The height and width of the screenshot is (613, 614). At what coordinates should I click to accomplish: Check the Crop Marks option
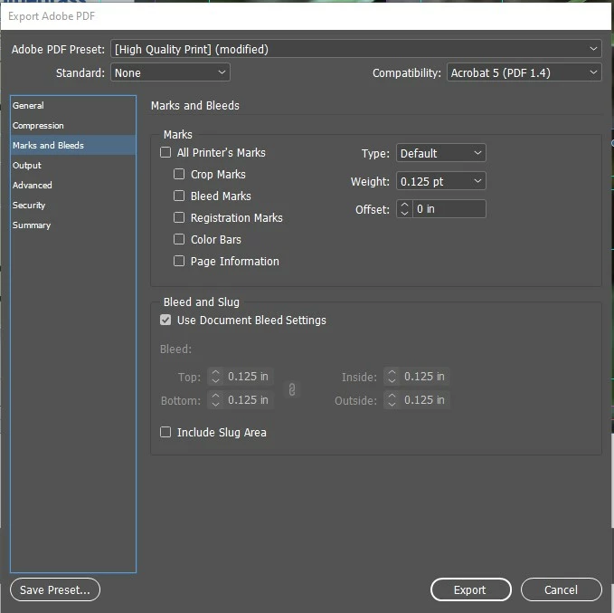pos(179,174)
